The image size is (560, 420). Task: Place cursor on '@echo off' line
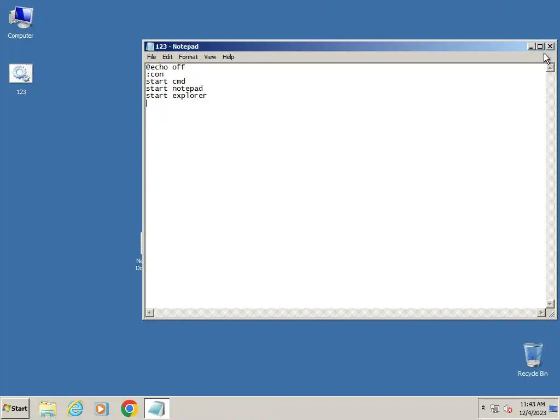(x=165, y=67)
